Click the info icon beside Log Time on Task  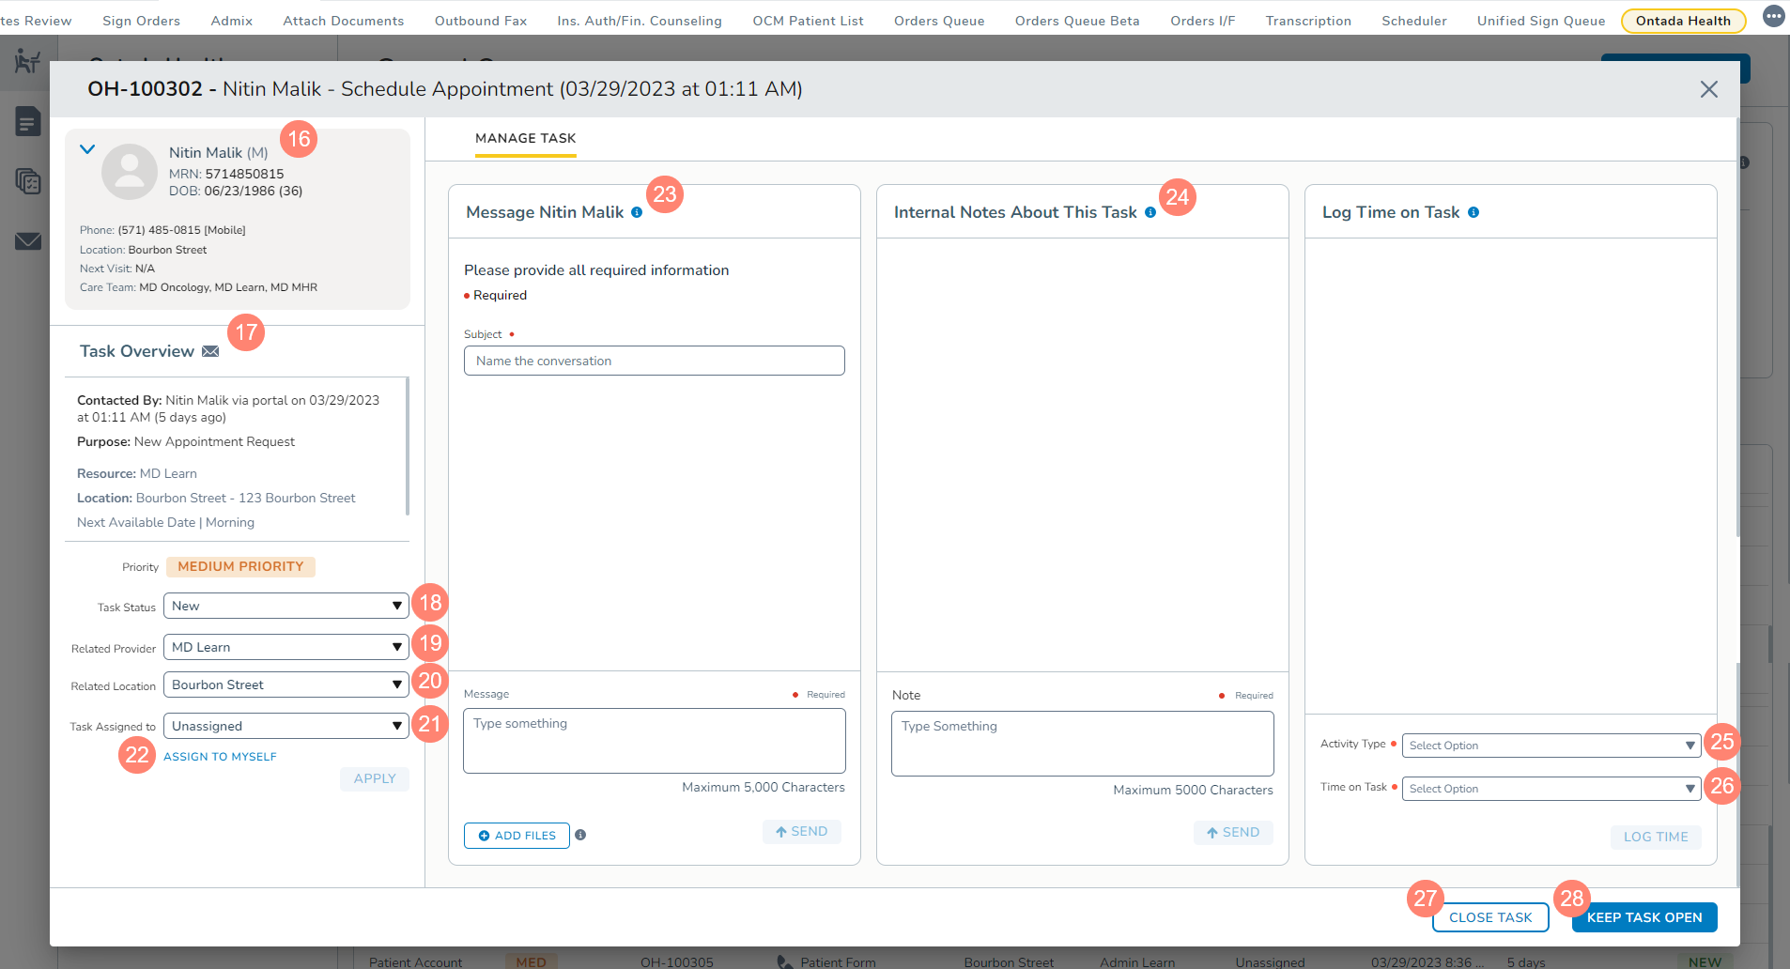coord(1474,212)
